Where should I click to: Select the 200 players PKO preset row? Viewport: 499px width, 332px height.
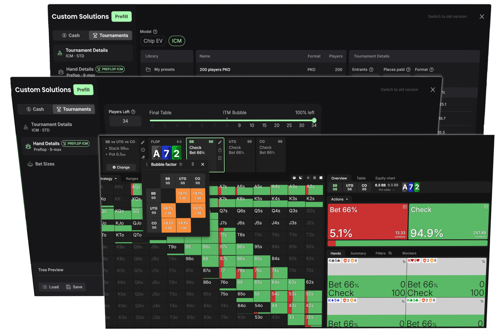point(271,70)
